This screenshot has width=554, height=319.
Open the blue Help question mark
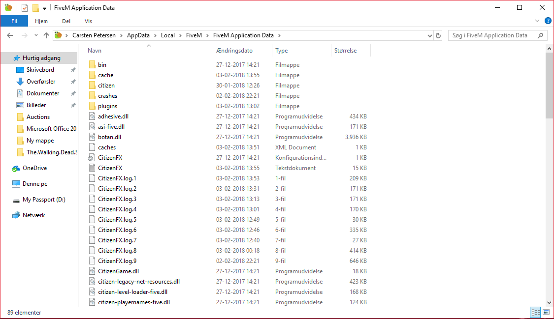[x=548, y=21]
